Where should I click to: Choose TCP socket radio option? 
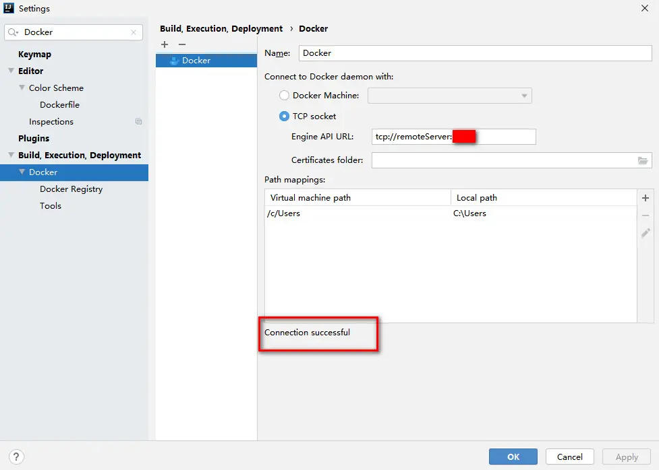click(284, 116)
